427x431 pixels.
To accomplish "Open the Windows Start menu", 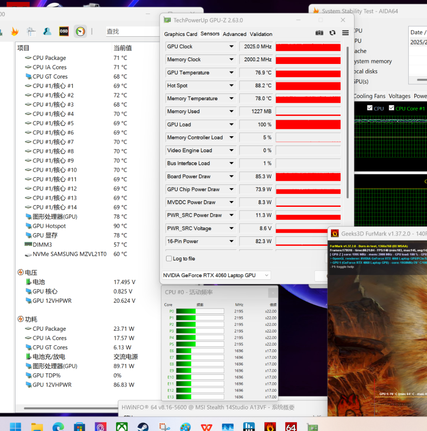I will 15,427.
